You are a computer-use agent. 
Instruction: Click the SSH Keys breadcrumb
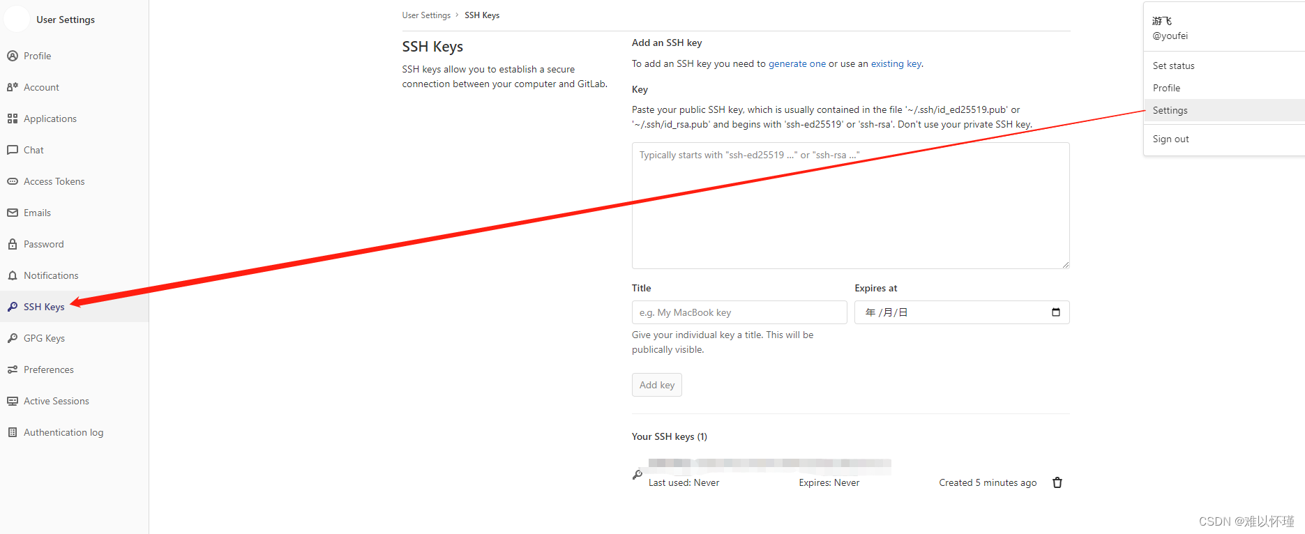pos(482,15)
